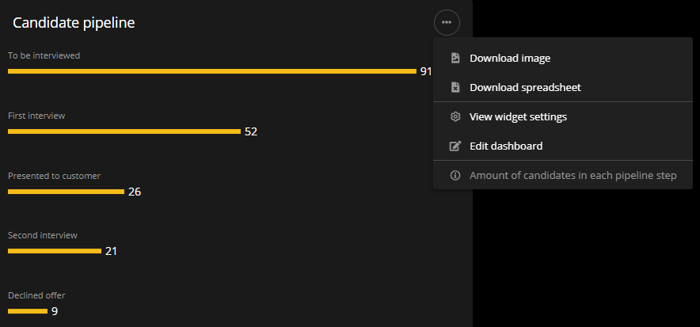Click the Download image file icon
This screenshot has width=700, height=327.
455,58
